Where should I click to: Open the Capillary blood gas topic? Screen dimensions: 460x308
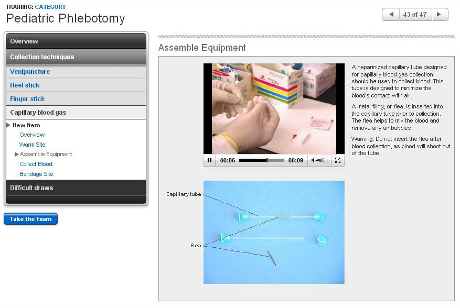click(x=38, y=113)
